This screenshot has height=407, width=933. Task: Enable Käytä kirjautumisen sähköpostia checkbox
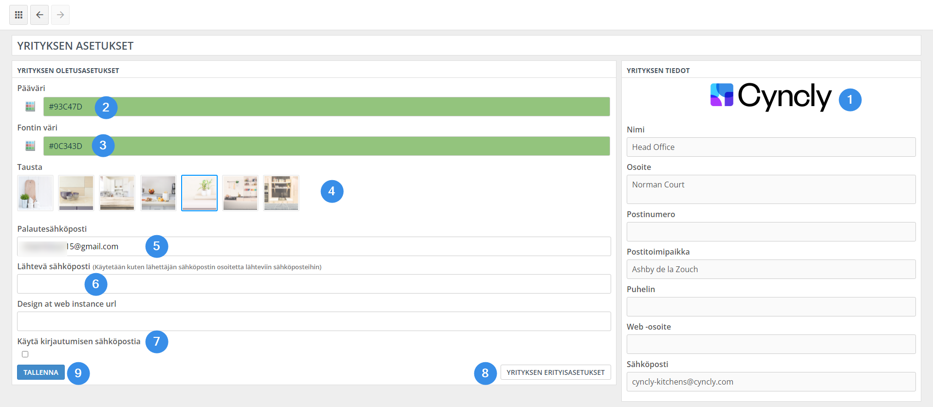25,354
